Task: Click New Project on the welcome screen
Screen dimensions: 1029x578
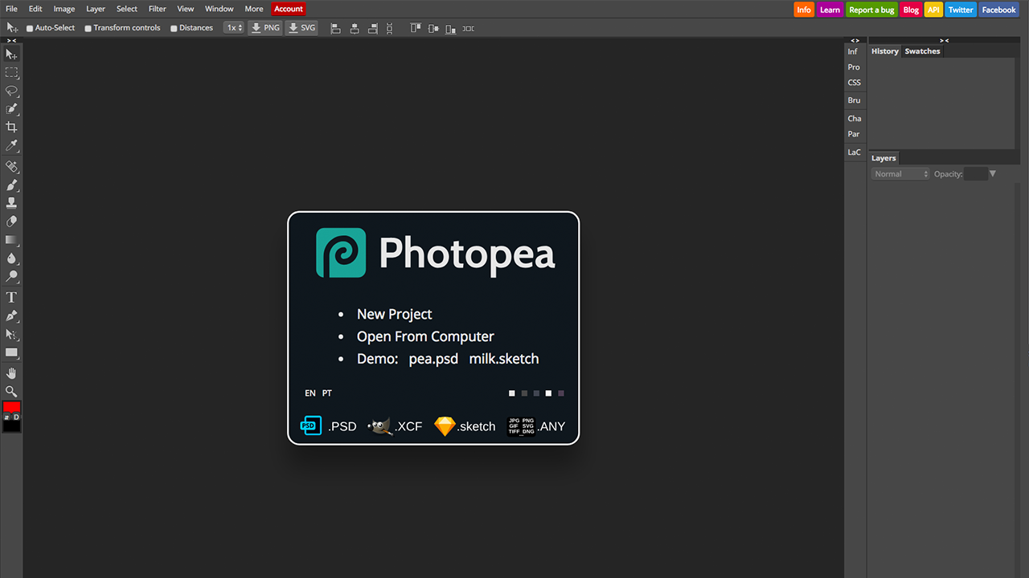Action: pos(395,314)
